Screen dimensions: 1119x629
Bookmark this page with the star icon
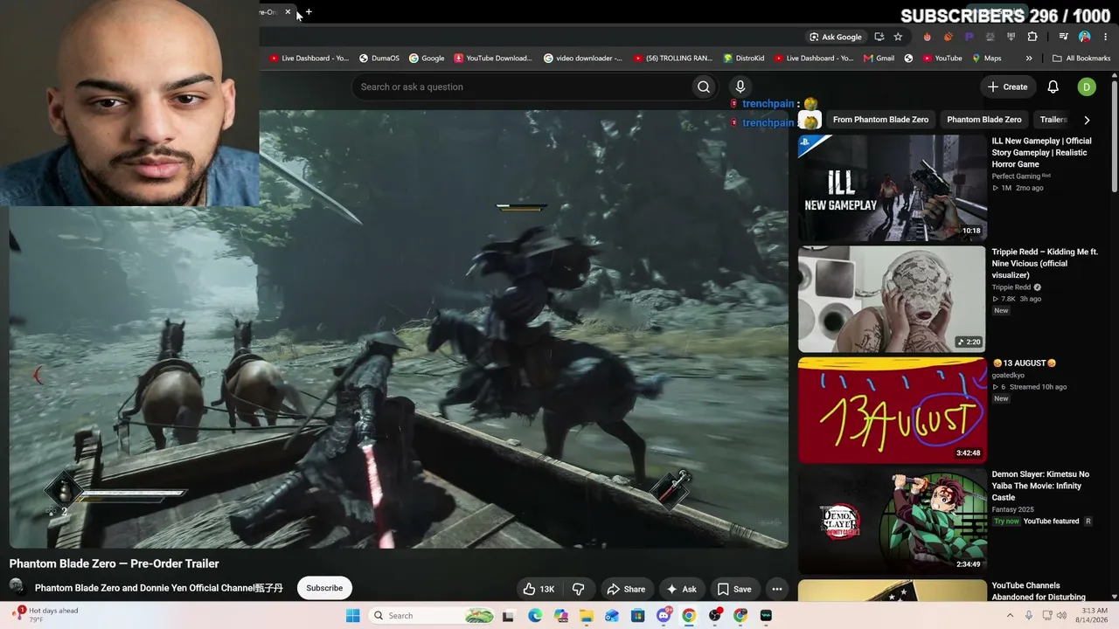pyautogui.click(x=898, y=37)
